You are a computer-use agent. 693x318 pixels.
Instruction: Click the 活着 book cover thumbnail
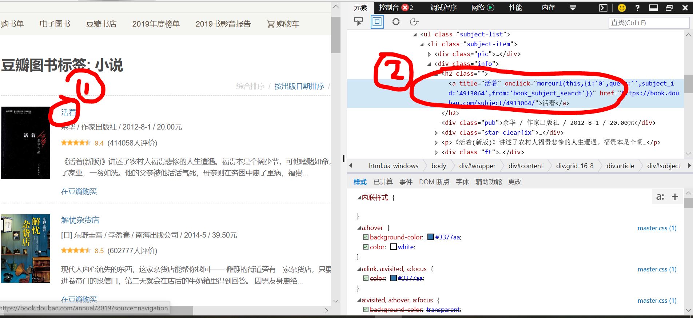click(x=25, y=143)
